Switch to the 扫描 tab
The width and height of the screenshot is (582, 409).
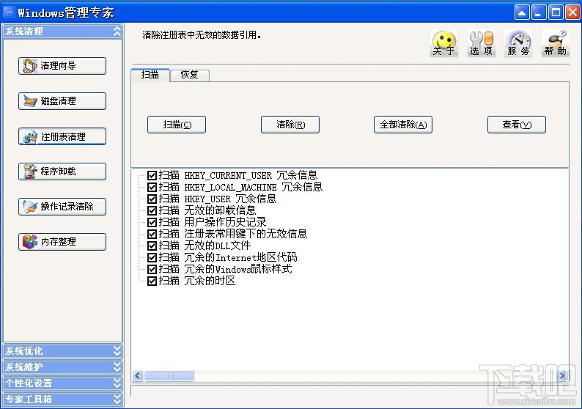click(150, 75)
